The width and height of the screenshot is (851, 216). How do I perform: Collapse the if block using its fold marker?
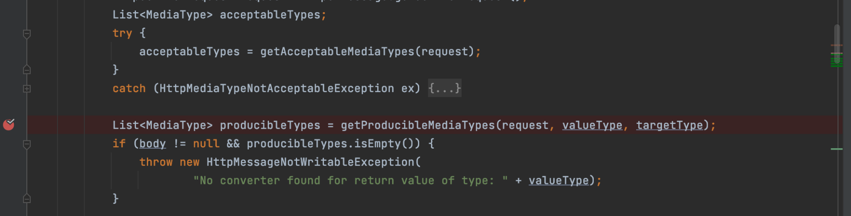[x=27, y=144]
